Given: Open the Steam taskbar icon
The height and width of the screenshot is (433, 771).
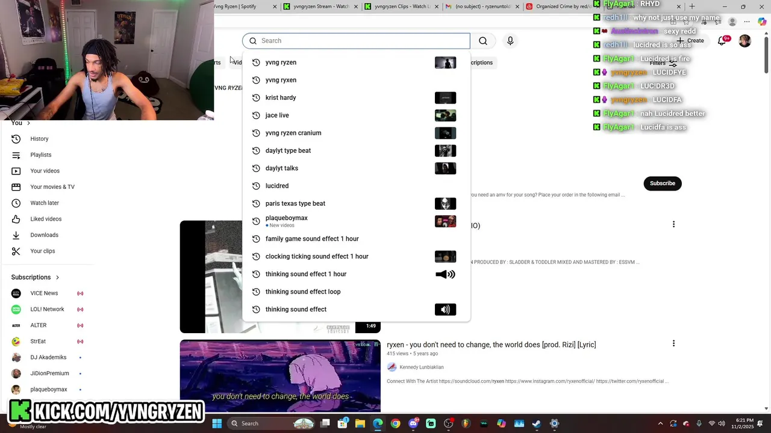Looking at the screenshot, I should 537,423.
